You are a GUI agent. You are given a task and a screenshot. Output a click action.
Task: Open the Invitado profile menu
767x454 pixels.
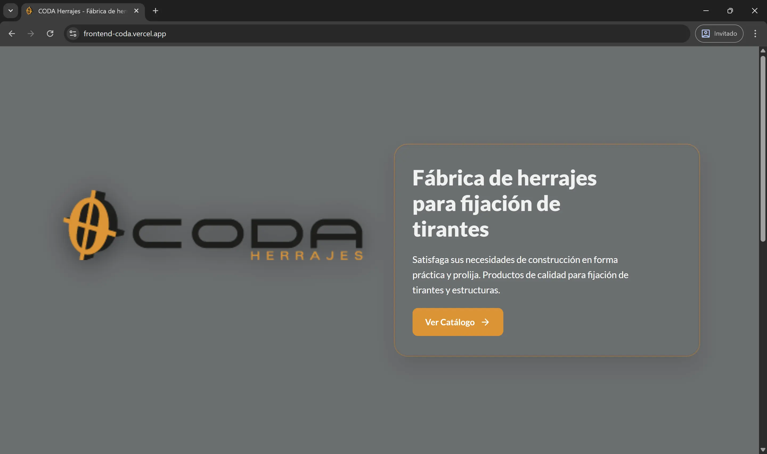click(719, 34)
